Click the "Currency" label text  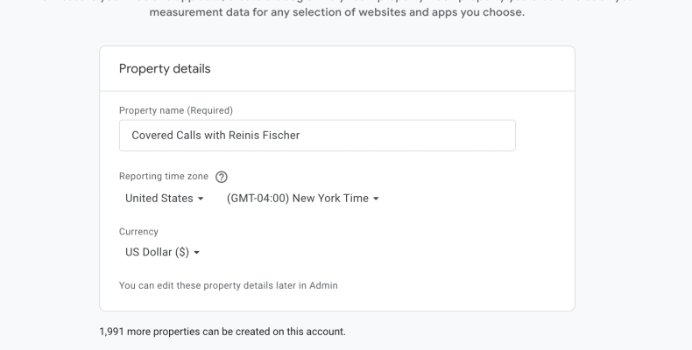click(138, 232)
